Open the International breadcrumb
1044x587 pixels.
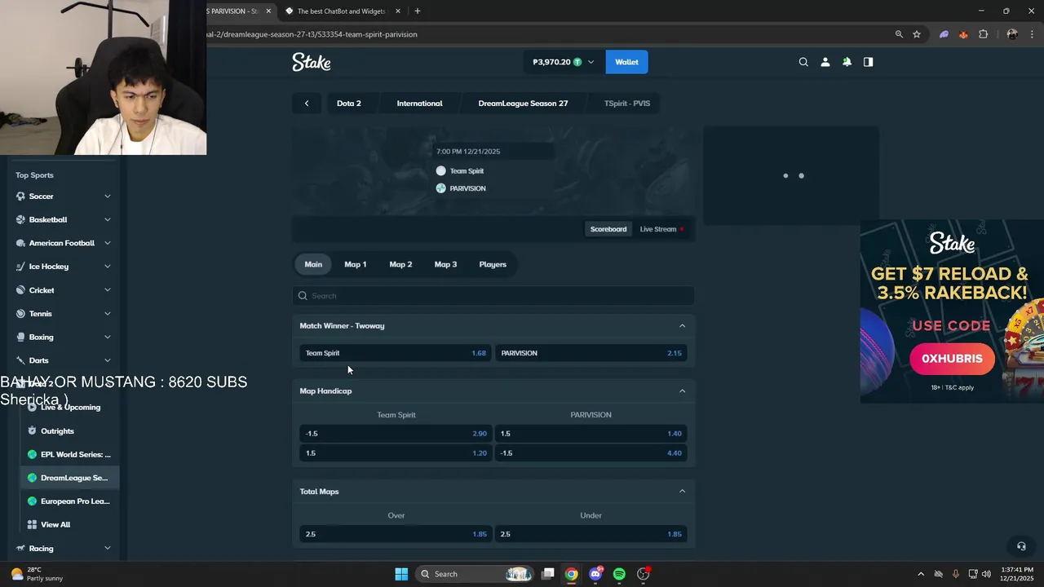tap(420, 104)
